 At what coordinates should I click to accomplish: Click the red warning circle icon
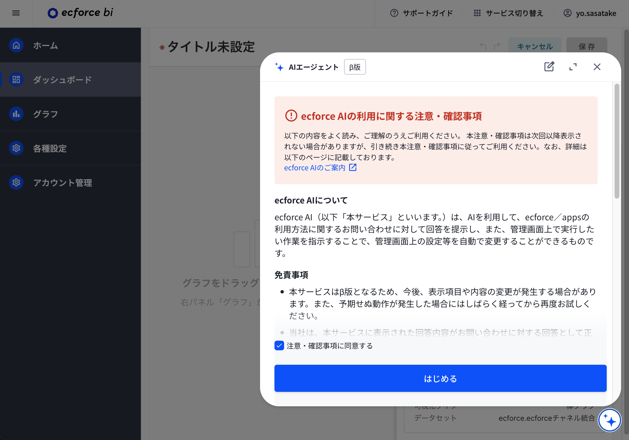click(291, 116)
